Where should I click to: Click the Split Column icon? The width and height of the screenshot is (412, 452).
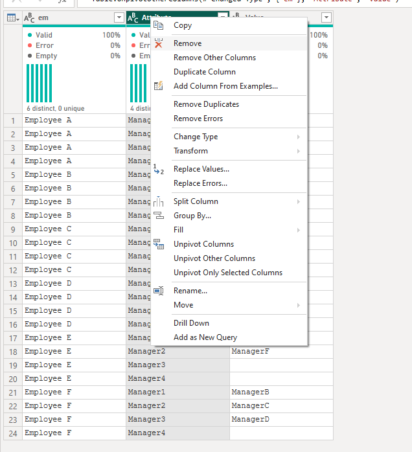(x=158, y=201)
